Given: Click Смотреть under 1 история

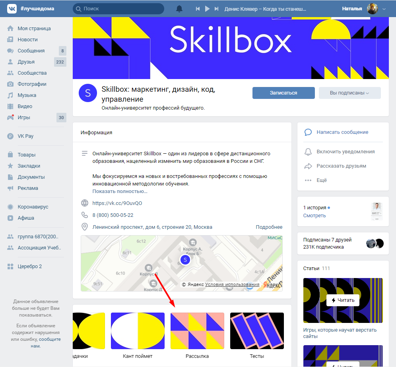Looking at the screenshot, I should pos(314,216).
